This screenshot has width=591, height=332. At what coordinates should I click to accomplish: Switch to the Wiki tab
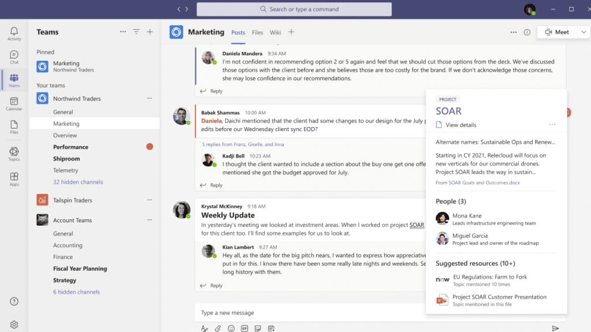point(275,33)
